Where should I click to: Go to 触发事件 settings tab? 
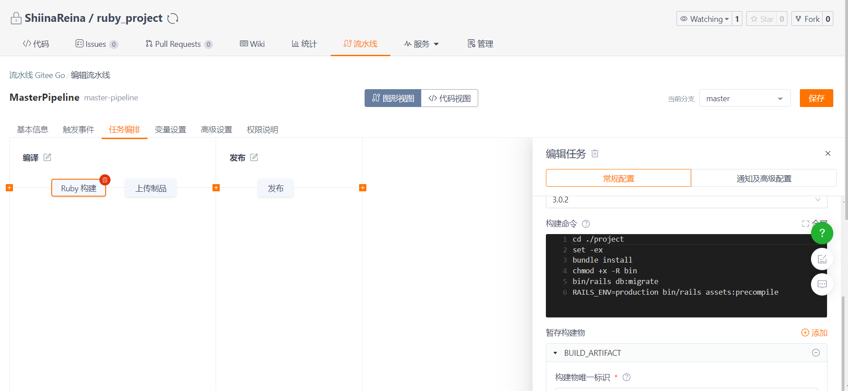tap(78, 129)
